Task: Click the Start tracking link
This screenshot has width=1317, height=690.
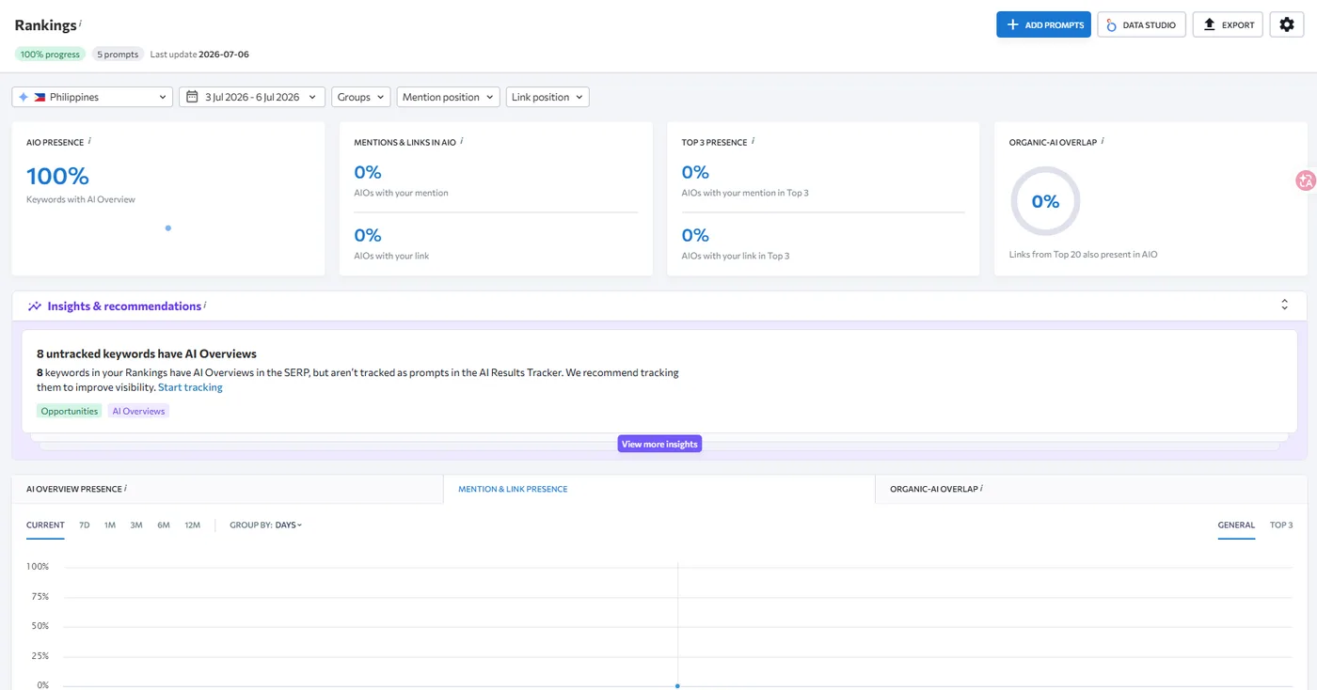Action: (x=190, y=387)
